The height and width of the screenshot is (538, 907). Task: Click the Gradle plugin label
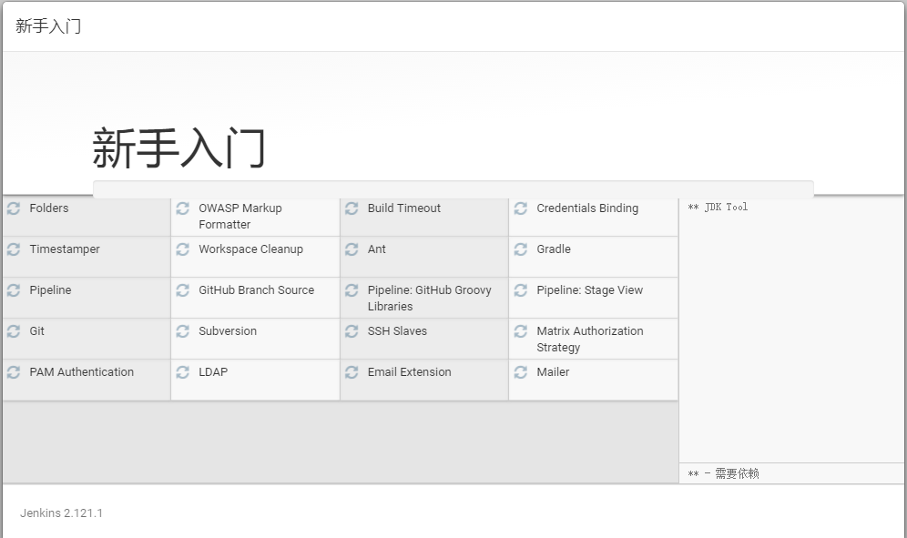point(554,249)
